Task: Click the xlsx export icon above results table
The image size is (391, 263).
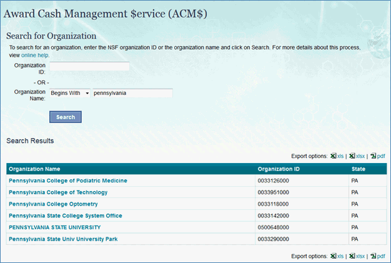Action: click(352, 156)
